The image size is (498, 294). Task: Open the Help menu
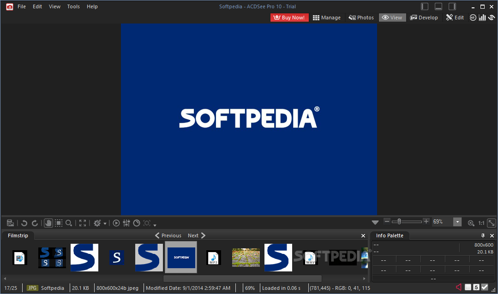point(92,6)
